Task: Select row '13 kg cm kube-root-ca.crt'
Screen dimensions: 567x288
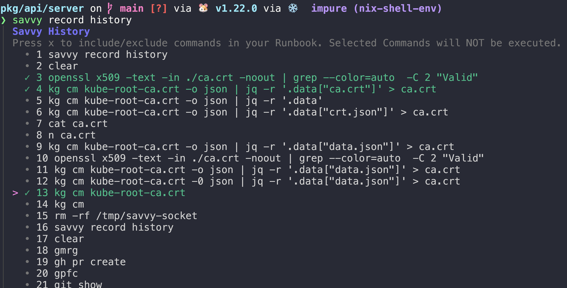Action: 111,192
